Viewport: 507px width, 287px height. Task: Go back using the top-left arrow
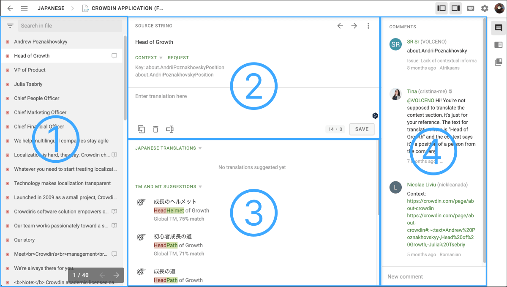click(10, 8)
